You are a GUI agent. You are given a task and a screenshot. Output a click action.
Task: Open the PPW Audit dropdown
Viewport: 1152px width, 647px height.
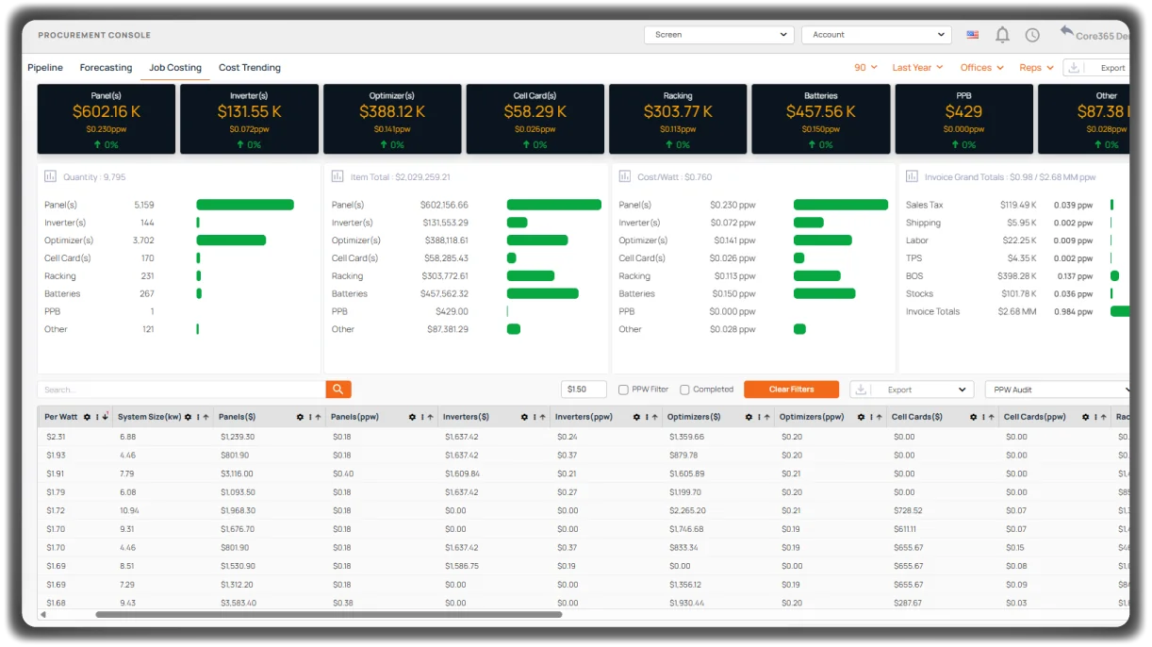pos(1058,390)
